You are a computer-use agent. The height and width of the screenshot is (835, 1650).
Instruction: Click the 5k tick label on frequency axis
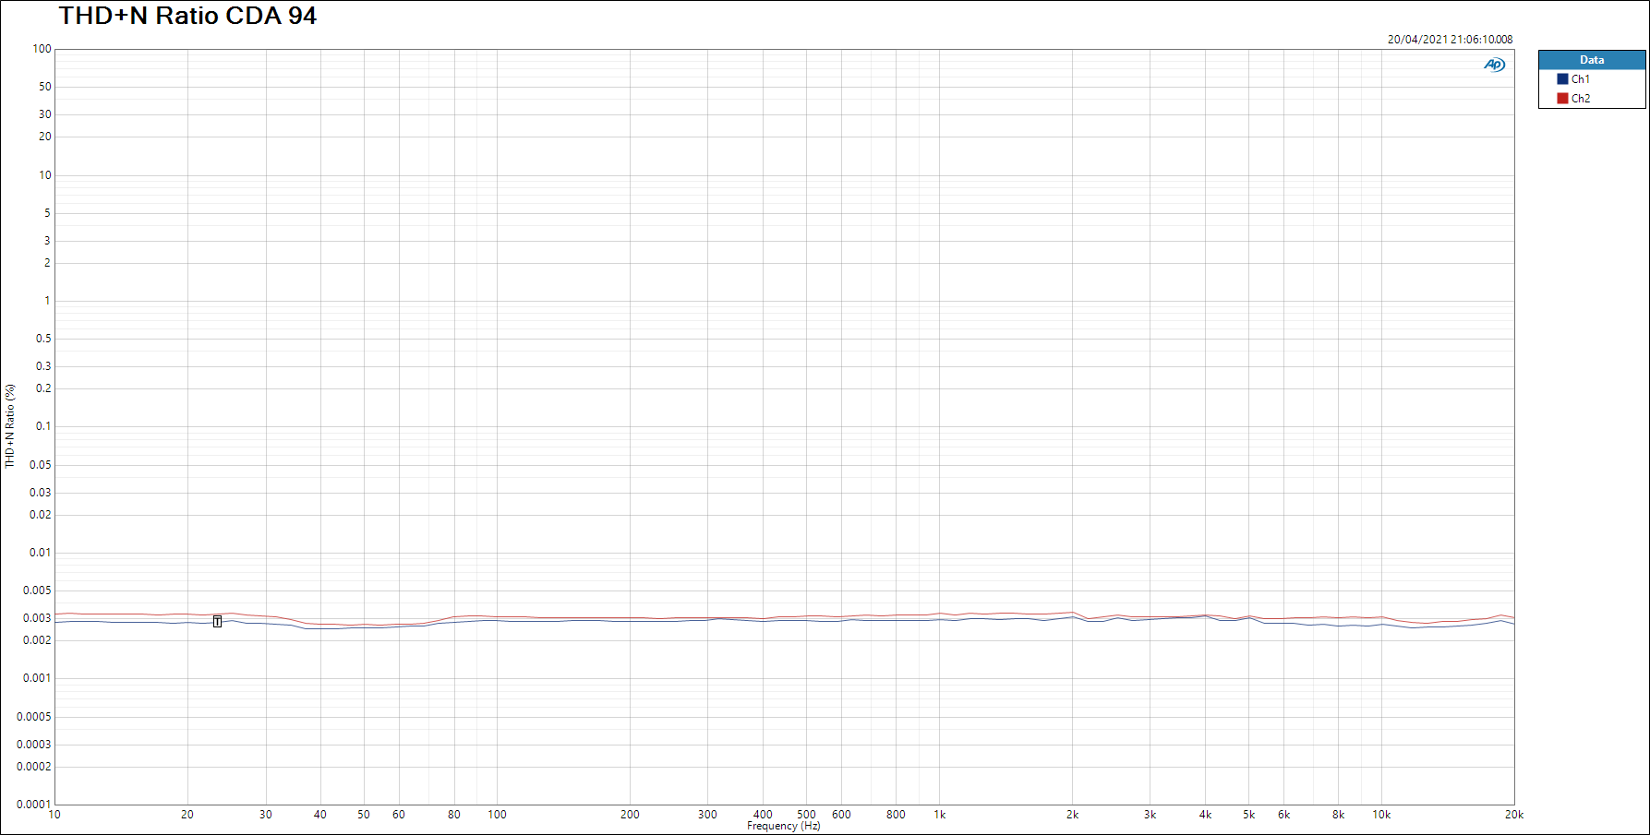[1248, 815]
